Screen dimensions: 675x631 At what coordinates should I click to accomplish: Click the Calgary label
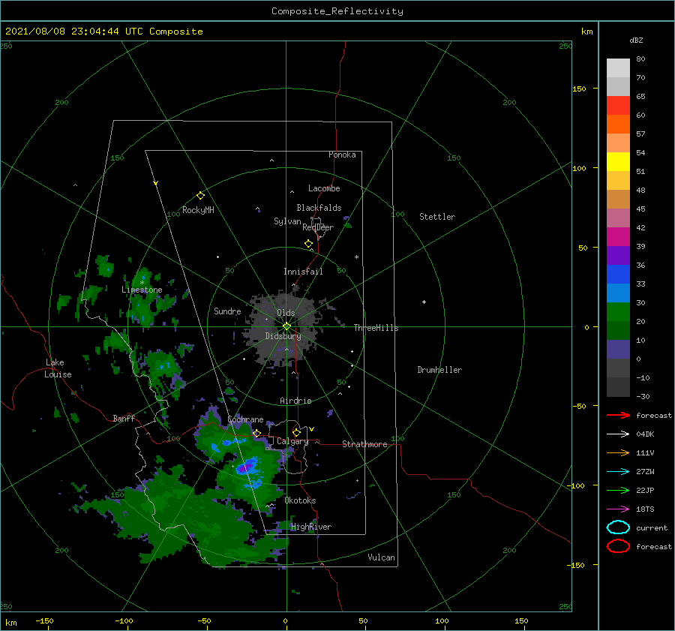[292, 441]
